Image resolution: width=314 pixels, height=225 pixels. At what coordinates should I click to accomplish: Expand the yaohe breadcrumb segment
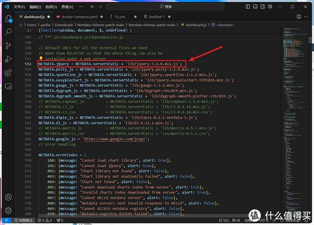click(x=45, y=25)
